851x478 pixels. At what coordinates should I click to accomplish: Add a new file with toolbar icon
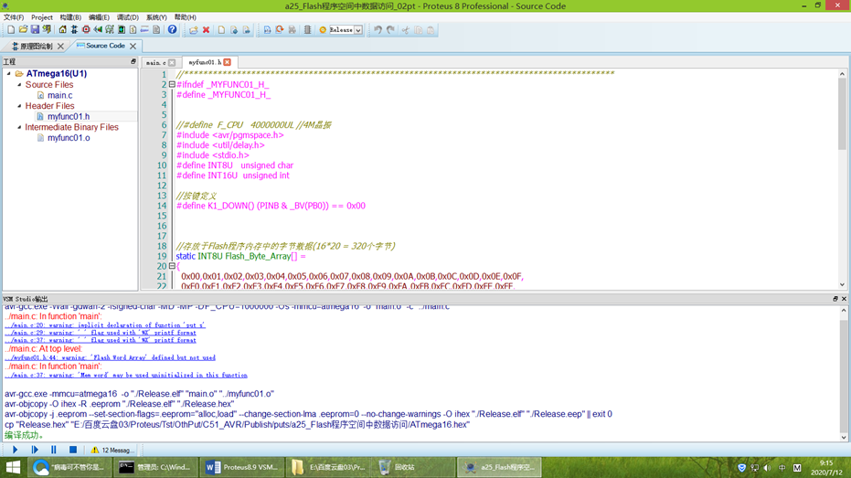(221, 30)
